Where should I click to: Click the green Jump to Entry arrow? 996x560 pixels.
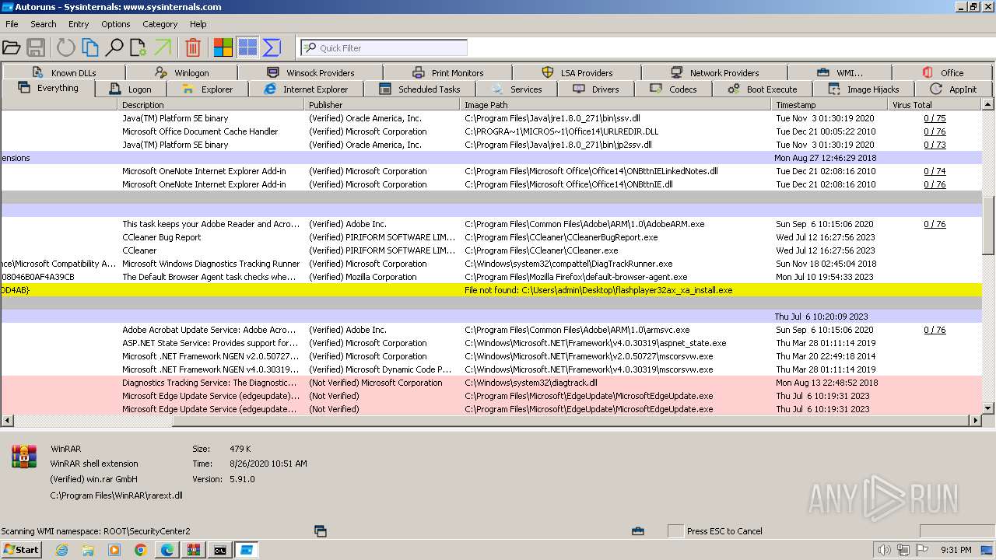pos(163,47)
